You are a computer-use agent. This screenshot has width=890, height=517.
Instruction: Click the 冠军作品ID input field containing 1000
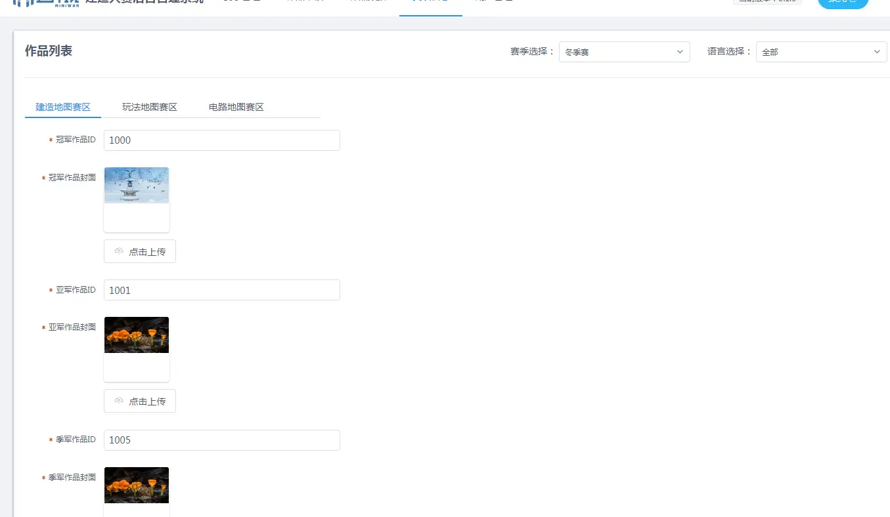click(x=222, y=140)
